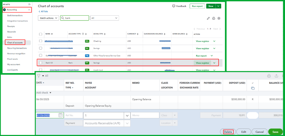Sort by the Name column arrow
The width and height of the screenshot is (285, 136).
coord(52,34)
